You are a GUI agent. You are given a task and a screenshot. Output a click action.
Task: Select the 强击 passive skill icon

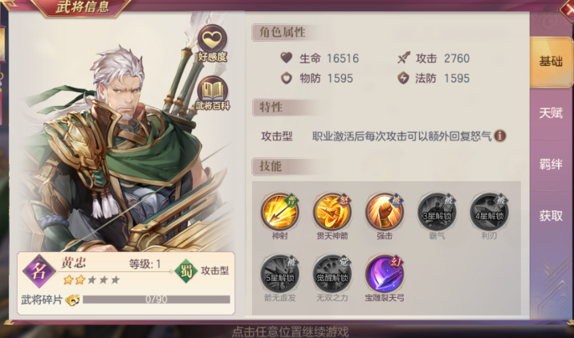point(385,212)
